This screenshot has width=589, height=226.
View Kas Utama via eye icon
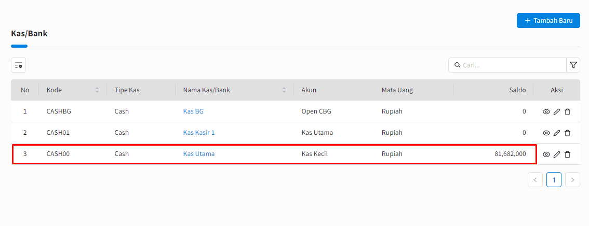click(546, 154)
